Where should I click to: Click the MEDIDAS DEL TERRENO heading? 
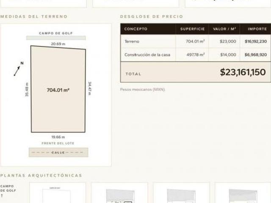click(34, 16)
